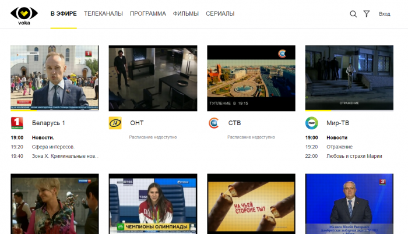Screen dimensions: 408x234
Task: Play the ОНТ live stream thumbnail
Action: coord(153,78)
